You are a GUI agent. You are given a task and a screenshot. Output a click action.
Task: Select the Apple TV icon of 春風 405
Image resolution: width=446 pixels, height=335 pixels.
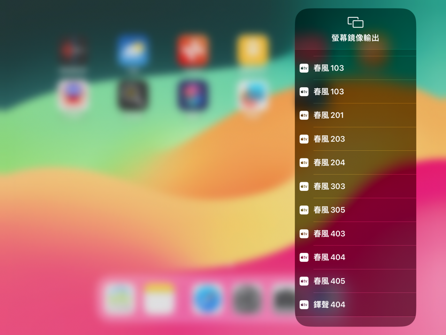pyautogui.click(x=304, y=281)
